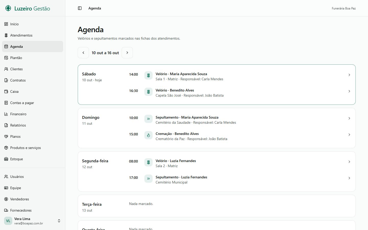Viewport: 368px width, 230px height.
Task: Click the flower icon of Velório Luzia Fernandes
Action: 148,162
